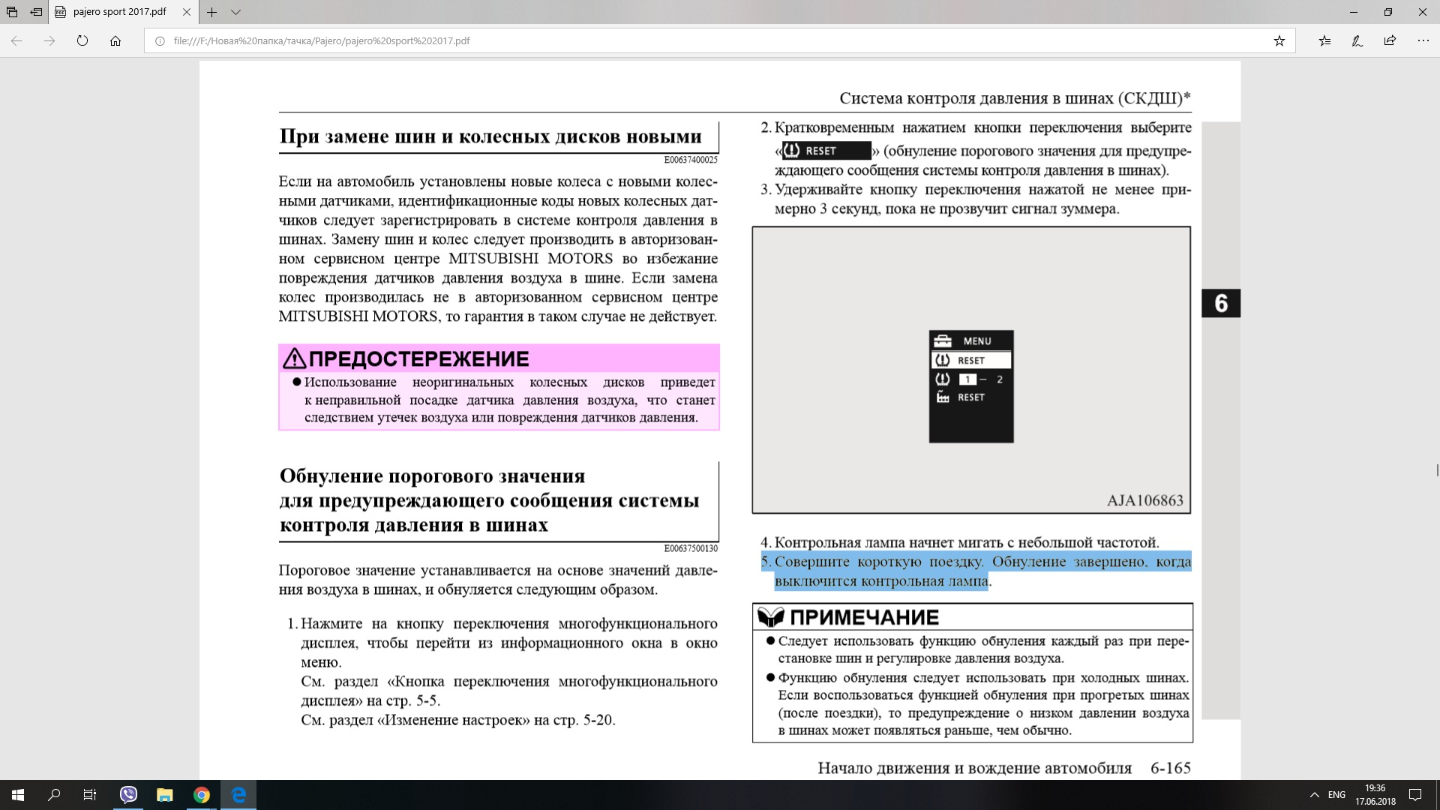Screen dimensions: 1440x810
Task: Go to the Home page icon
Action: click(115, 41)
